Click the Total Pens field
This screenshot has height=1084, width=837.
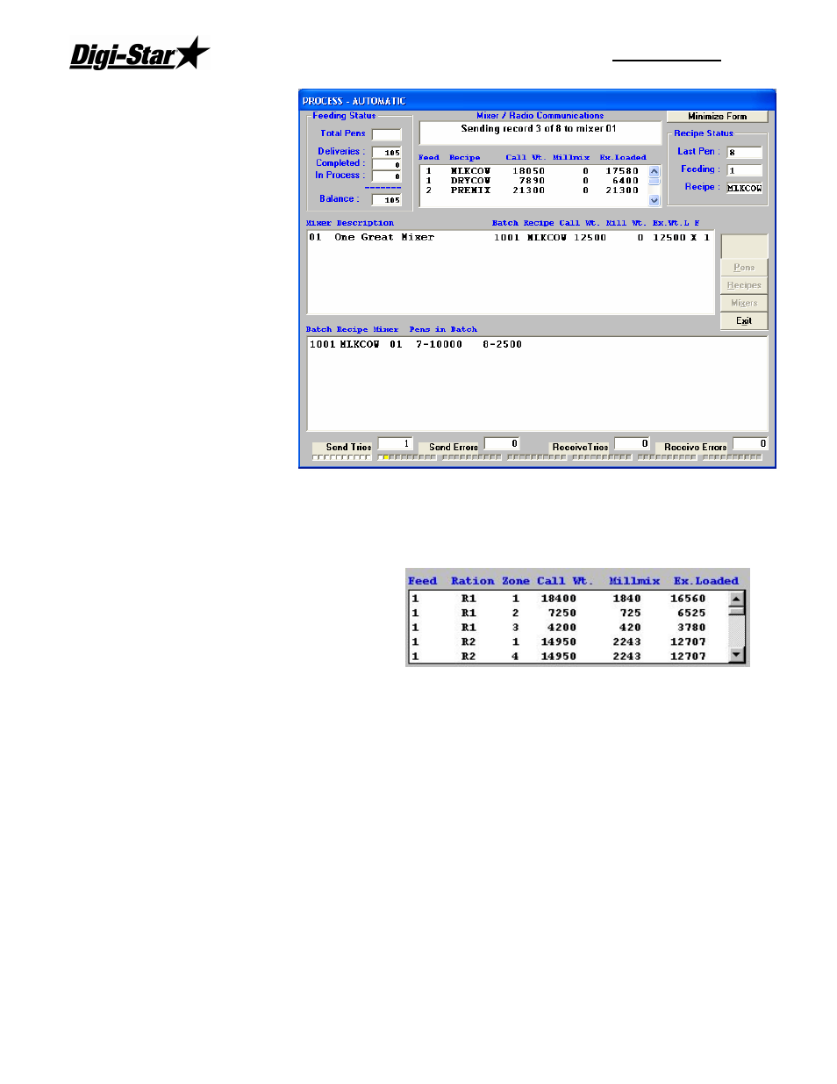[386, 134]
